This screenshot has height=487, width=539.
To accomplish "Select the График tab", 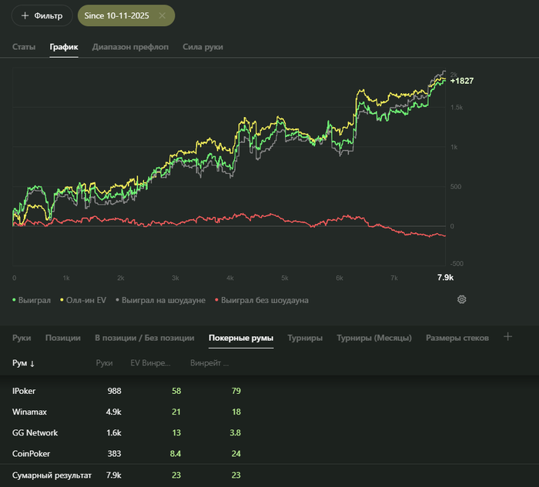I will pyautogui.click(x=64, y=47).
